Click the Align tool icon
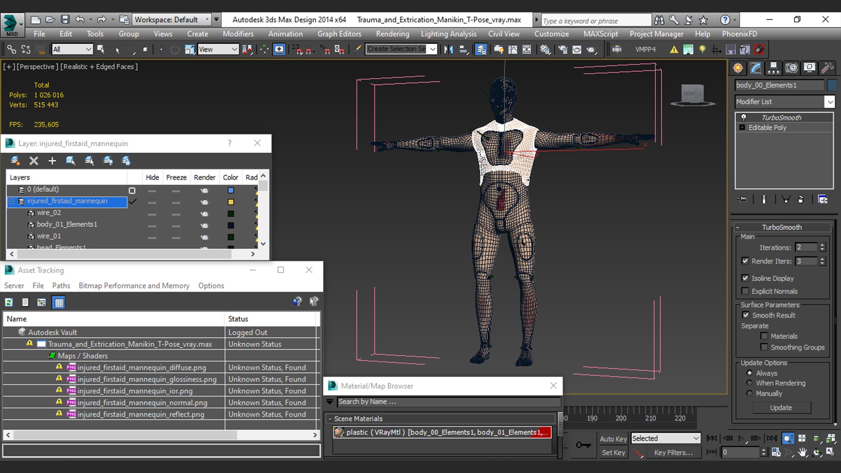 pyautogui.click(x=464, y=49)
